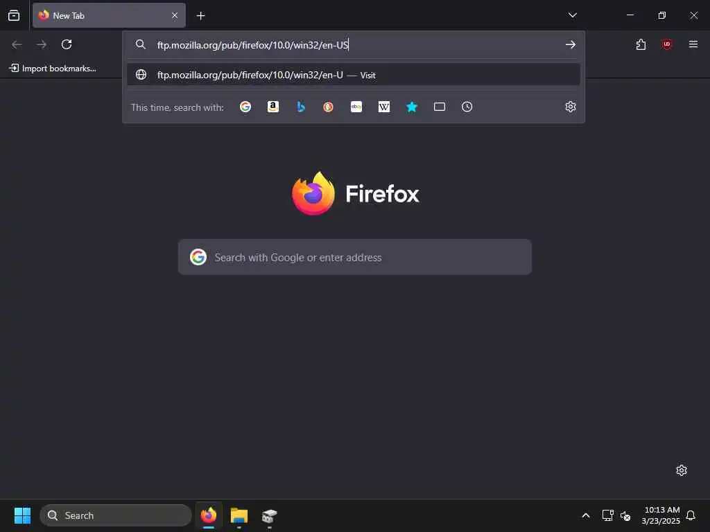This screenshot has height=532, width=710.
Task: Reload the current page
Action: [x=67, y=44]
